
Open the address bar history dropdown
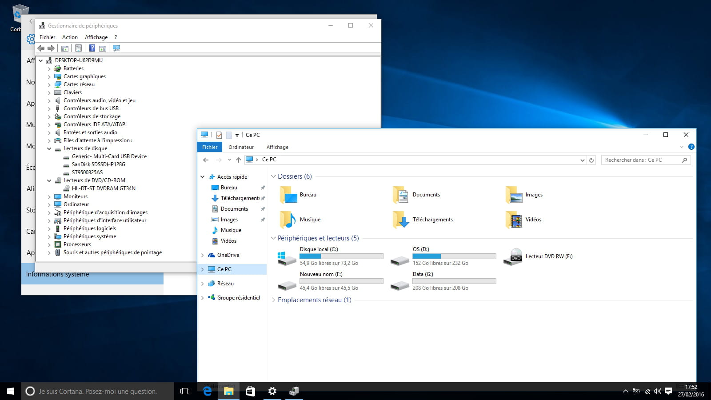pos(582,160)
